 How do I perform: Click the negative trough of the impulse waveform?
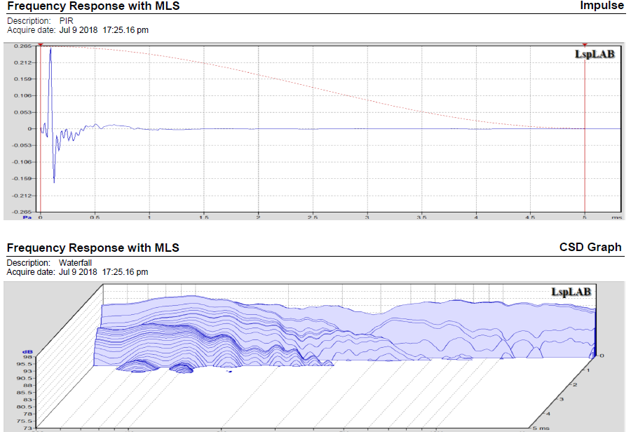54,180
